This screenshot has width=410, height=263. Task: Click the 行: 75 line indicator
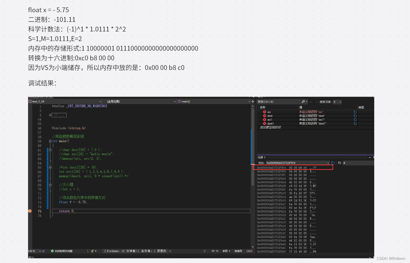215,251
